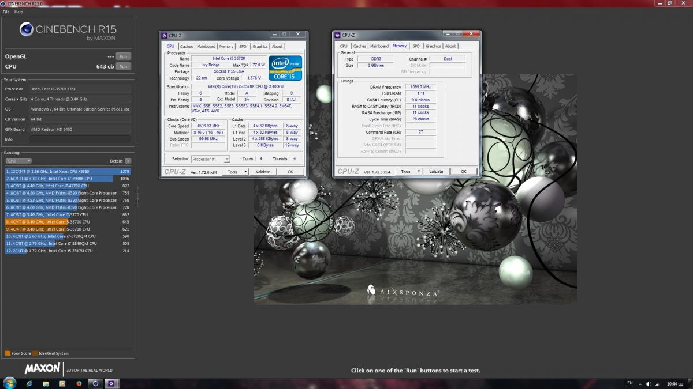This screenshot has width=693, height=389.
Task: Click the Info input field in Your System
Action: coord(80,139)
